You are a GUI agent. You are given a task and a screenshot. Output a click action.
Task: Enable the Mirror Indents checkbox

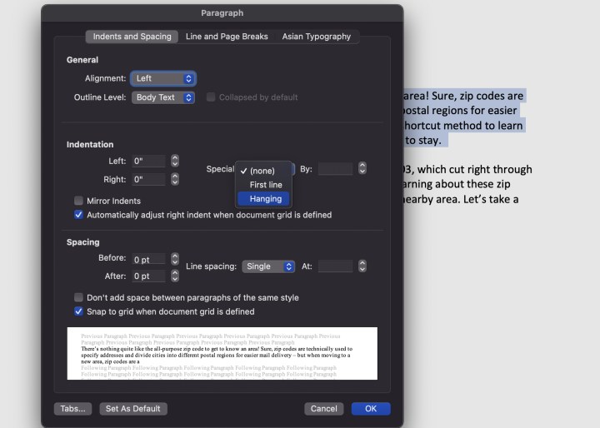click(x=78, y=201)
